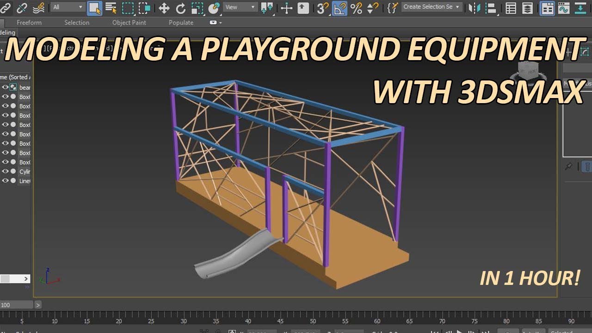Open the Object Paint ribbon tab

129,22
